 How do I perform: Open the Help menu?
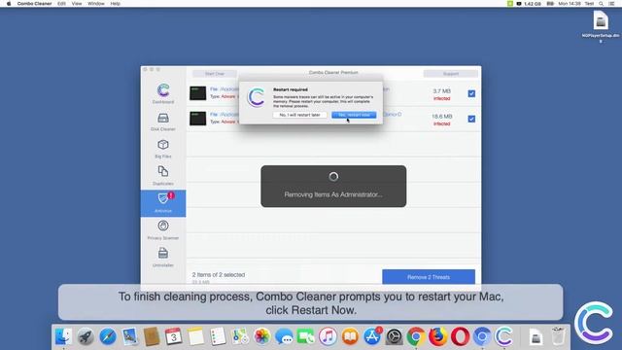coord(115,4)
